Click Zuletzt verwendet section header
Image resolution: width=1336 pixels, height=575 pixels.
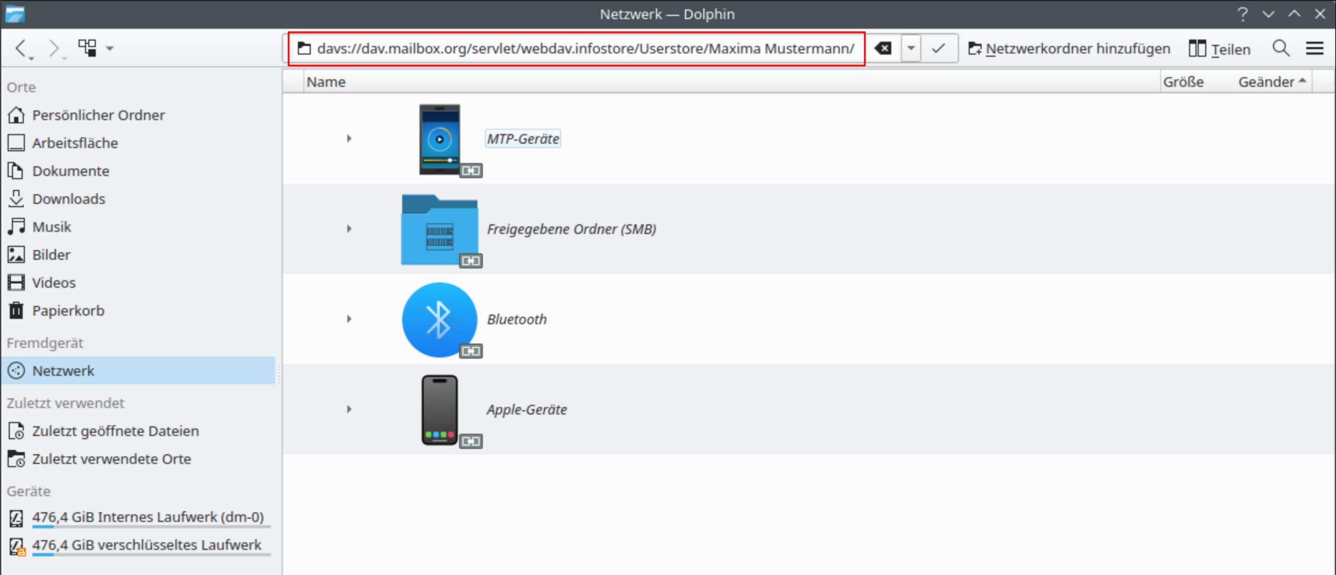[x=65, y=403]
